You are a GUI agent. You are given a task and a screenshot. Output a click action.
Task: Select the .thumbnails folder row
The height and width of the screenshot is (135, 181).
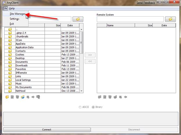tap(42, 37)
